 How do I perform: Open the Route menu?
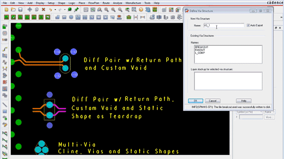point(106,3)
